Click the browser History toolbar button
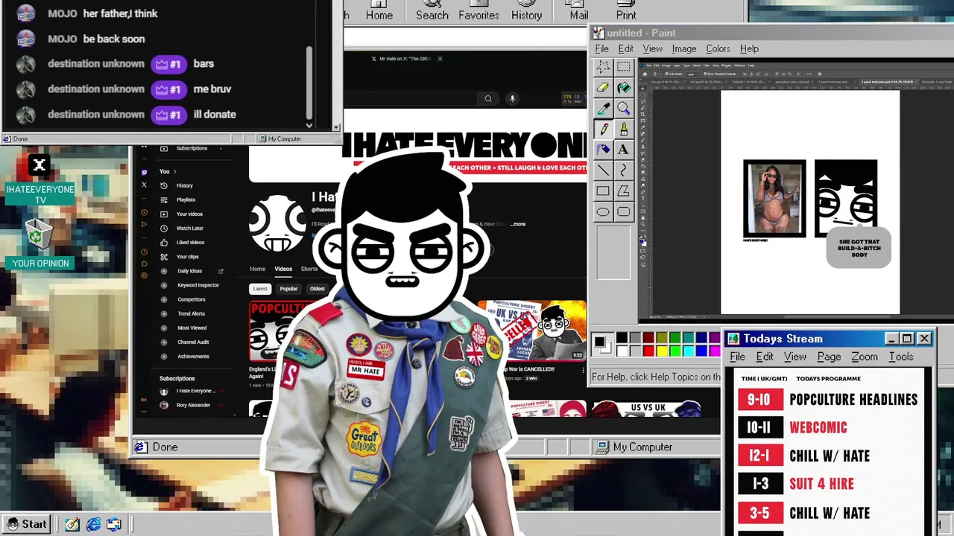This screenshot has width=954, height=536. [x=526, y=11]
